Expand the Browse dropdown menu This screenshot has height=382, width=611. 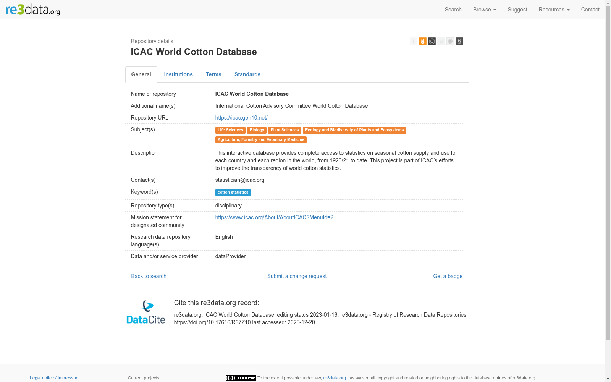click(484, 10)
